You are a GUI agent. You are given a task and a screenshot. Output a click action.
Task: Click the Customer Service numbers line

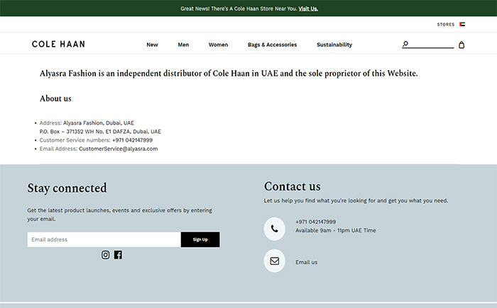click(x=96, y=140)
